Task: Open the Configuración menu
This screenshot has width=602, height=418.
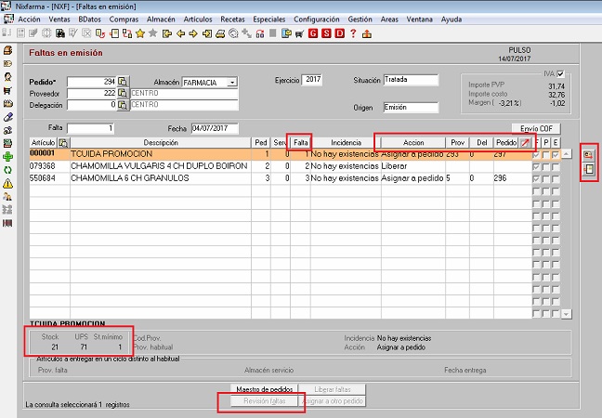Action: coord(317,20)
